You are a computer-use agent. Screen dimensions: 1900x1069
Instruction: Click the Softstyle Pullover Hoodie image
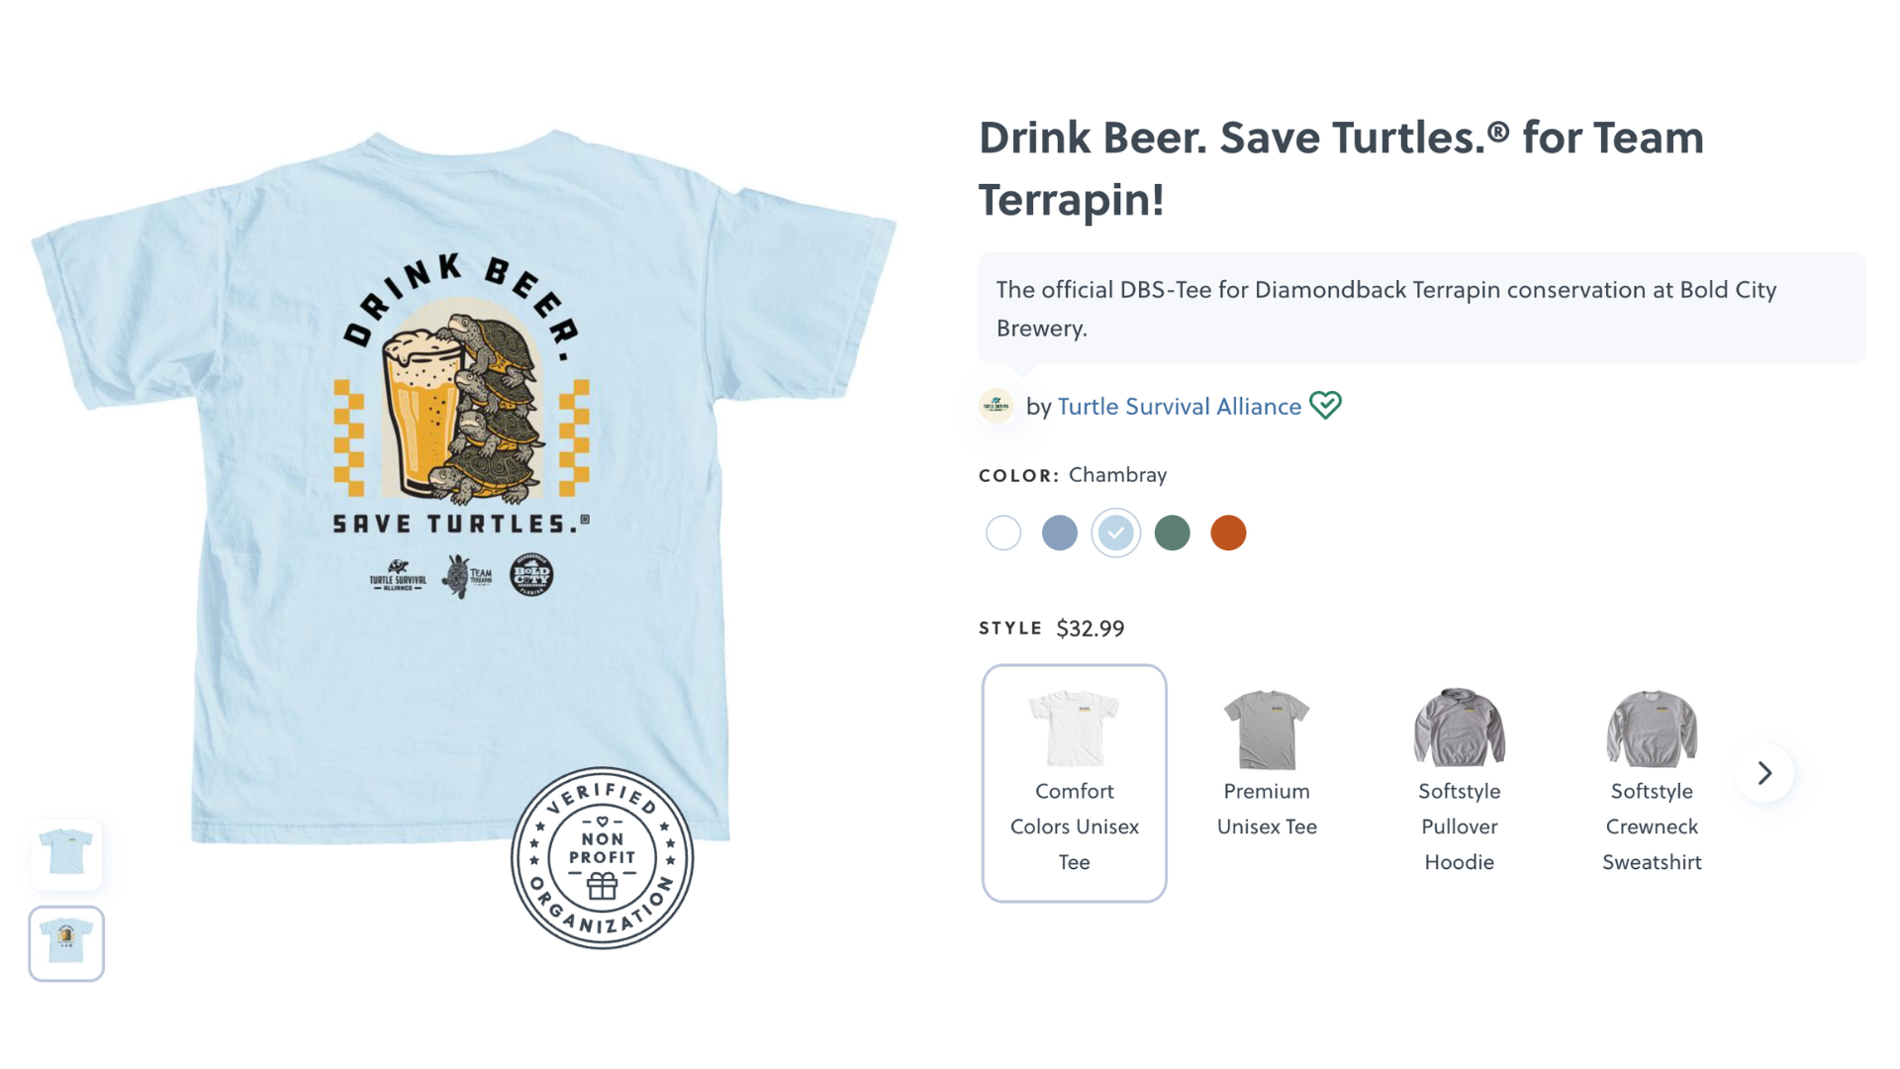1459,729
